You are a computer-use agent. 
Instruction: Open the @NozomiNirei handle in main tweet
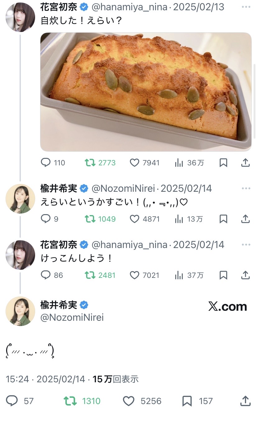pos(72,317)
